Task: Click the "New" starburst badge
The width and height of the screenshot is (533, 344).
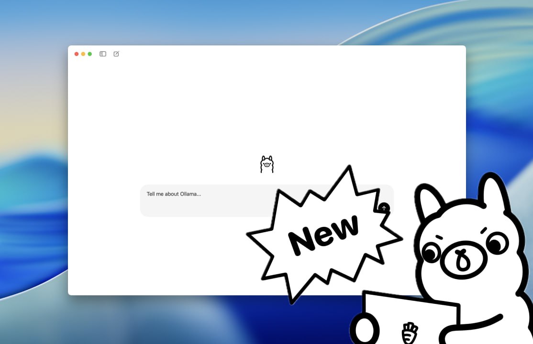Action: (x=324, y=234)
